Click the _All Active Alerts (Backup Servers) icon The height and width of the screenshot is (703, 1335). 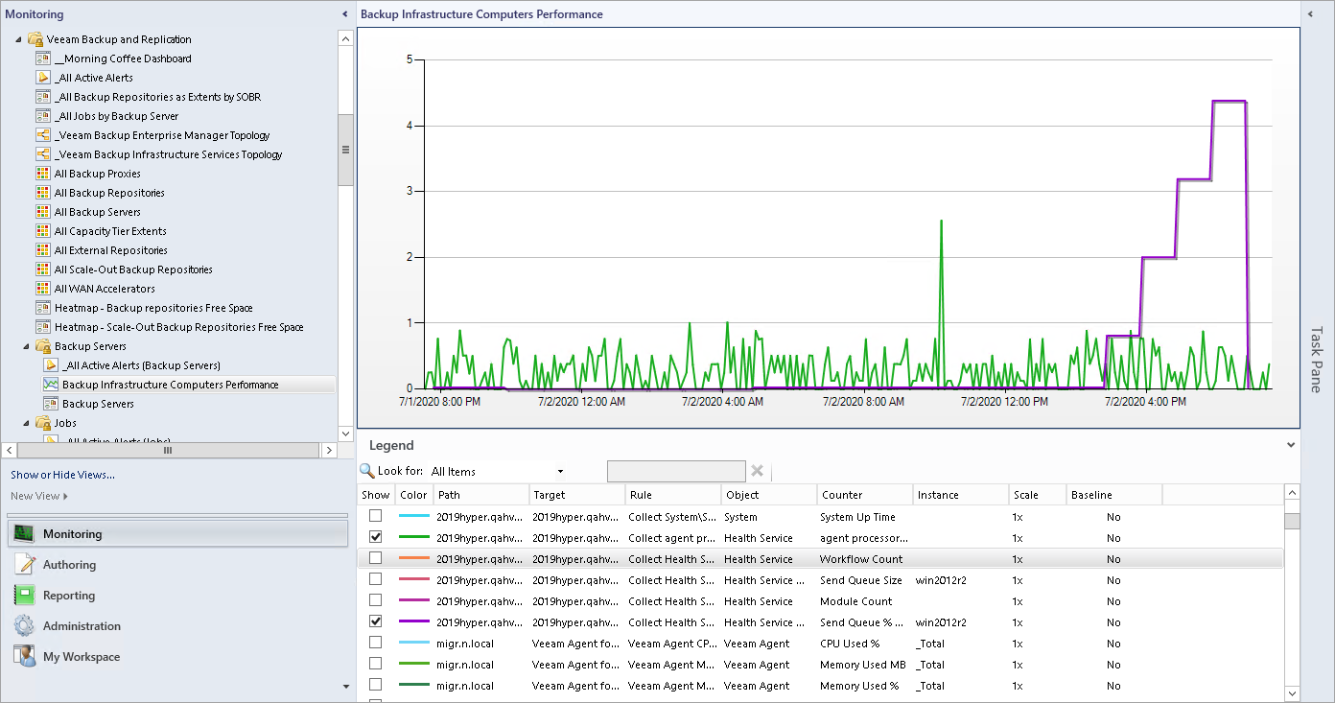point(51,365)
